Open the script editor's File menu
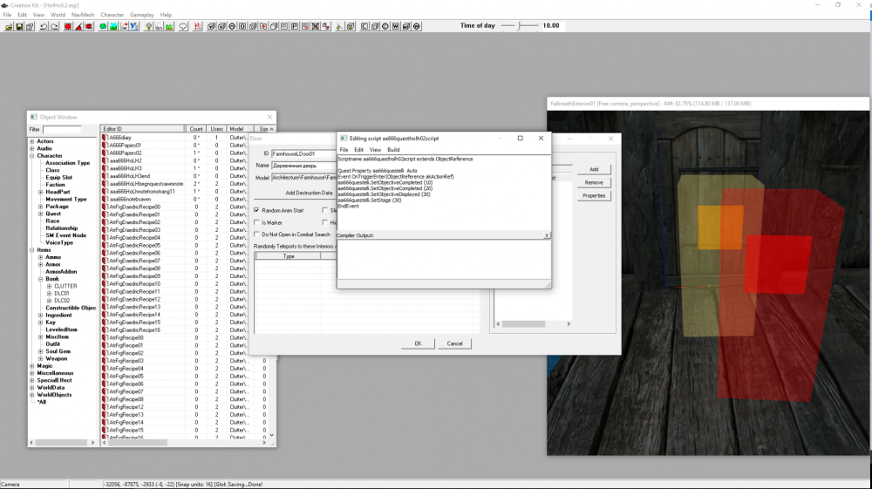The width and height of the screenshot is (872, 489). coord(344,149)
